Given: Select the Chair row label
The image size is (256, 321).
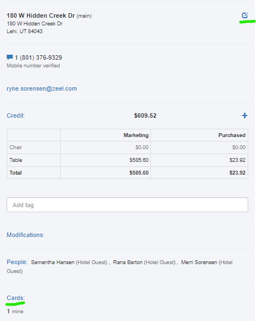Looking at the screenshot, I should point(15,148).
